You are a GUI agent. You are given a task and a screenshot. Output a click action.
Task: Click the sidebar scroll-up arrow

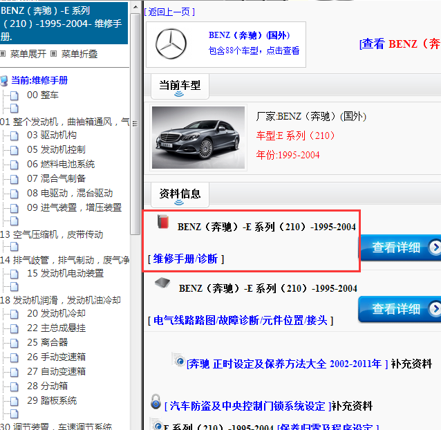(x=135, y=7)
